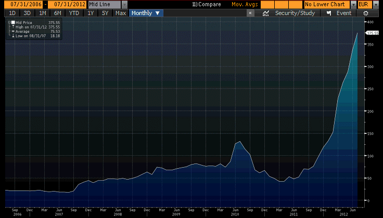383x218 pixels.
Task: Click the 2009 year label on x-axis
Action: point(176,214)
